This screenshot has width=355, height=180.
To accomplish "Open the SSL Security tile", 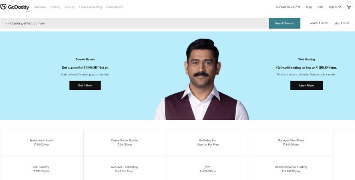I will 42,168.
